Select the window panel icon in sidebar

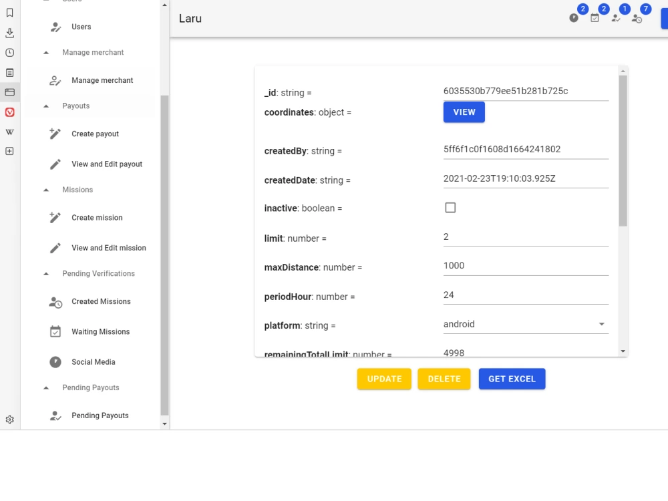point(10,92)
